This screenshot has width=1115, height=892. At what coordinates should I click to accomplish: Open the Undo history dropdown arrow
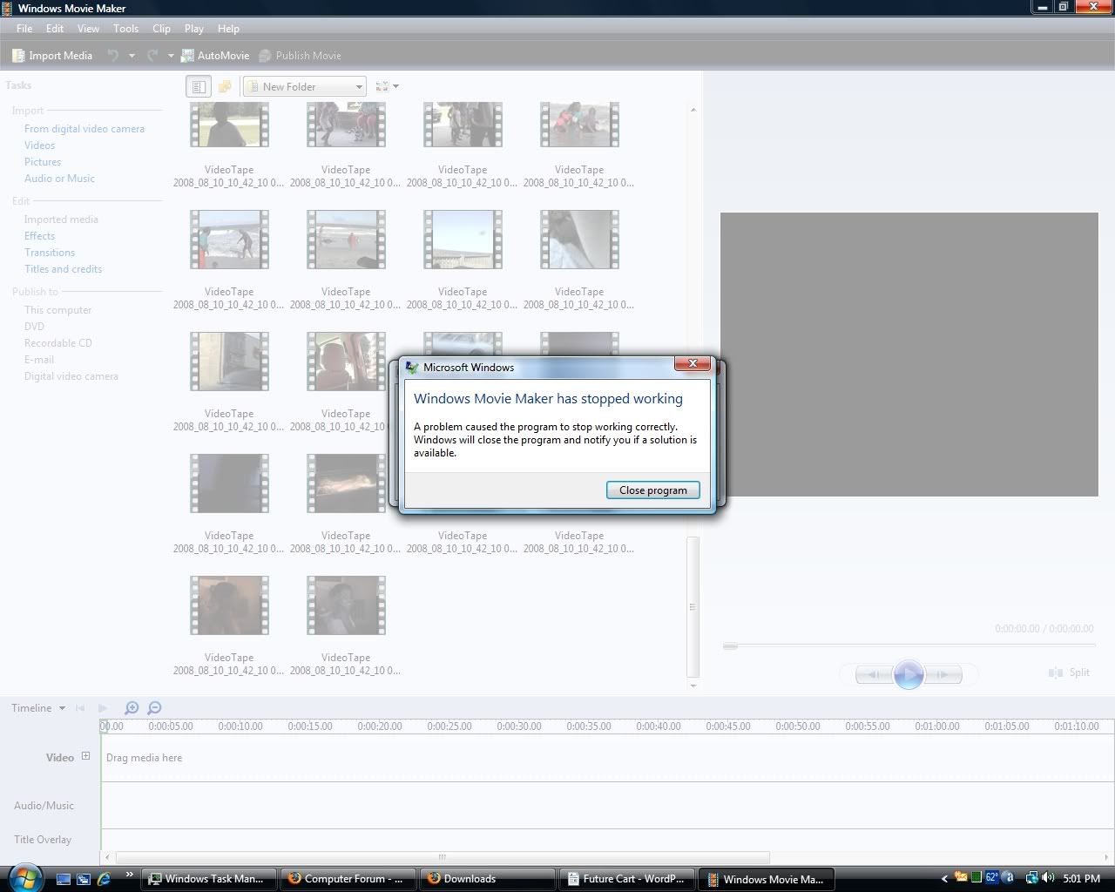[x=132, y=56]
